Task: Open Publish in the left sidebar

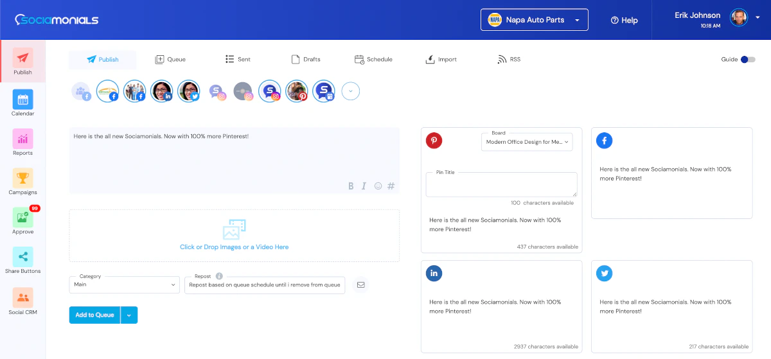Action: (23, 62)
